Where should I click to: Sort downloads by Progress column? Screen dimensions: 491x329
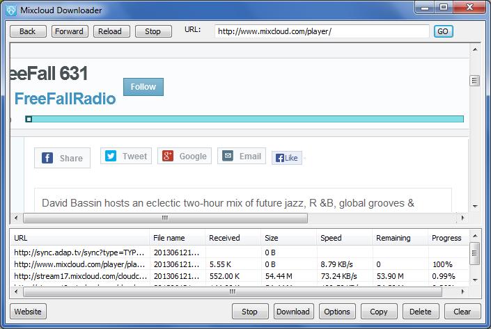coord(449,238)
